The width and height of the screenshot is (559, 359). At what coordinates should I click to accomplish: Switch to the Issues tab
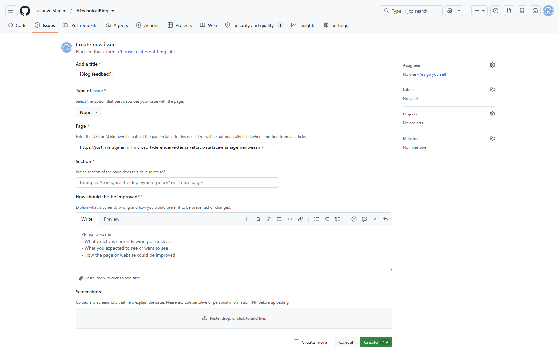45,25
